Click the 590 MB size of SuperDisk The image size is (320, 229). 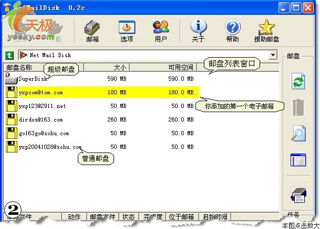pos(117,79)
